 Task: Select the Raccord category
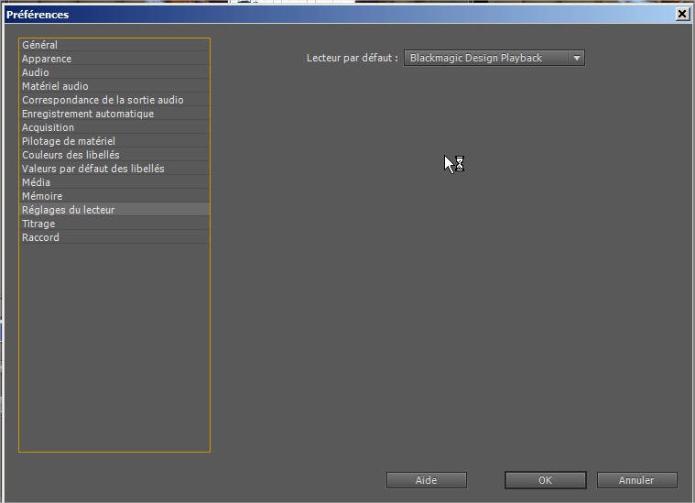(x=114, y=237)
